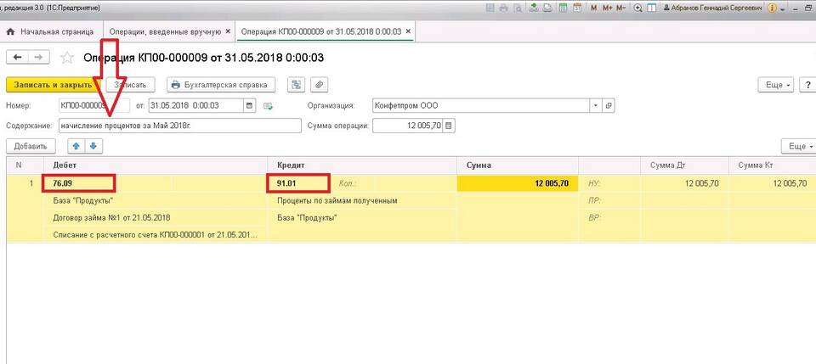Open the table Еще dropdown menu
The width and height of the screenshot is (816, 364).
[799, 146]
